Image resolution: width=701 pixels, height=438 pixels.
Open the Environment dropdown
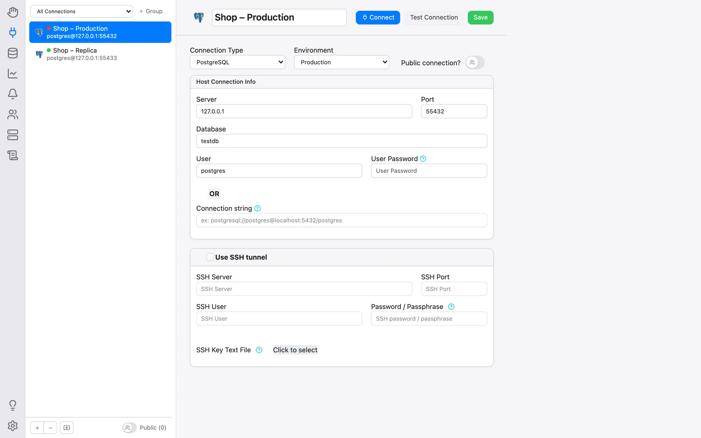342,62
